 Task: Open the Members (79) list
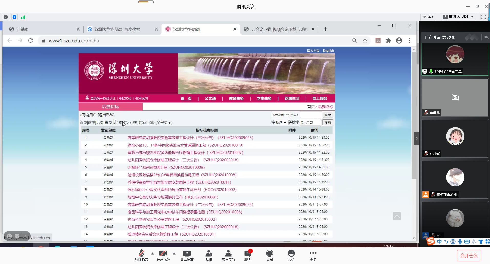point(228,254)
